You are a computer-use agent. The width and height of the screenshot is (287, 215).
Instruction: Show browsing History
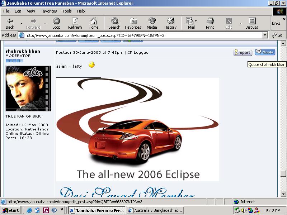(170, 23)
